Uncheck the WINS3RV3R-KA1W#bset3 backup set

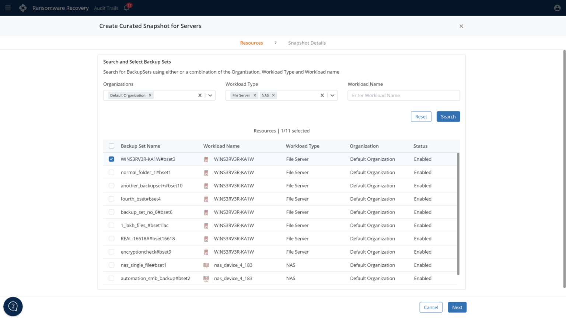coord(111,159)
